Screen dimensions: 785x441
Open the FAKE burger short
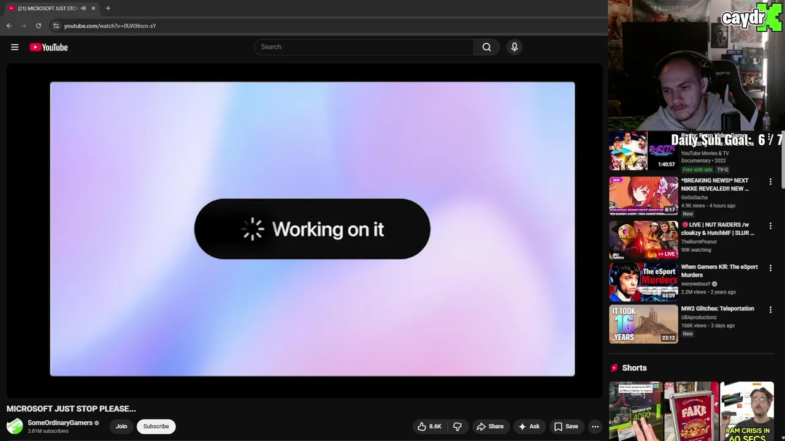691,411
